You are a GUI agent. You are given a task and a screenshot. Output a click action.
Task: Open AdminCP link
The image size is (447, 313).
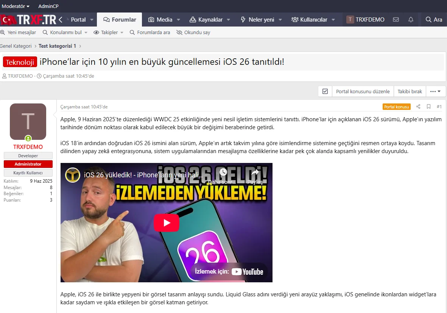(x=48, y=6)
